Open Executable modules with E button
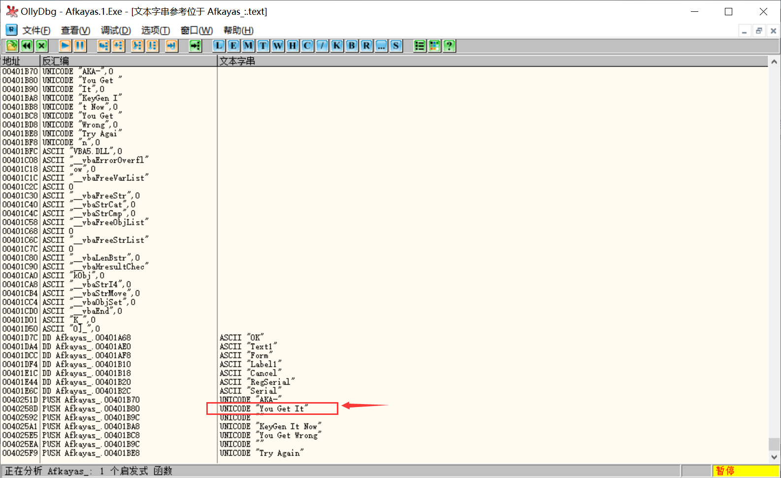781x478 pixels. coord(233,46)
